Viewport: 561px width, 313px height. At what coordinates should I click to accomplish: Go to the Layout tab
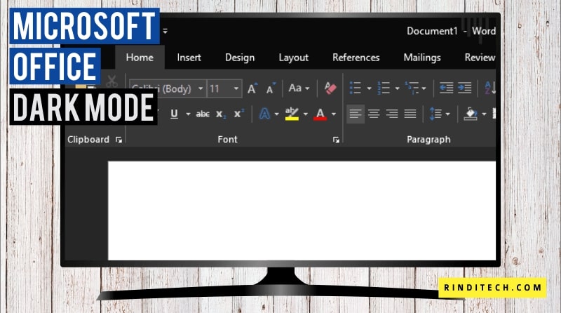293,58
